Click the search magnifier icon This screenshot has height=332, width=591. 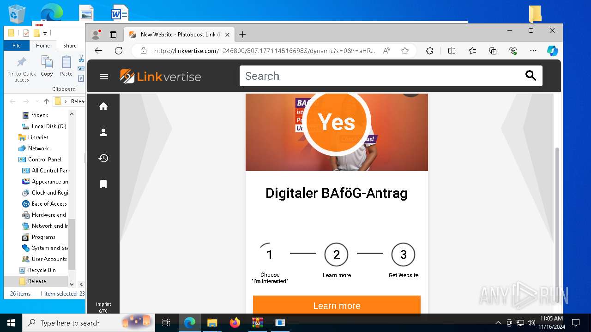coord(531,76)
